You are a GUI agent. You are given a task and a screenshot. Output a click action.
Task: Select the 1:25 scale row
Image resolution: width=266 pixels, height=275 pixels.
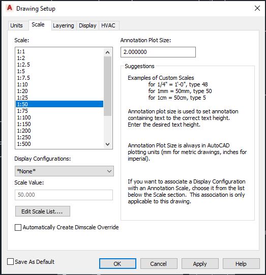60,98
